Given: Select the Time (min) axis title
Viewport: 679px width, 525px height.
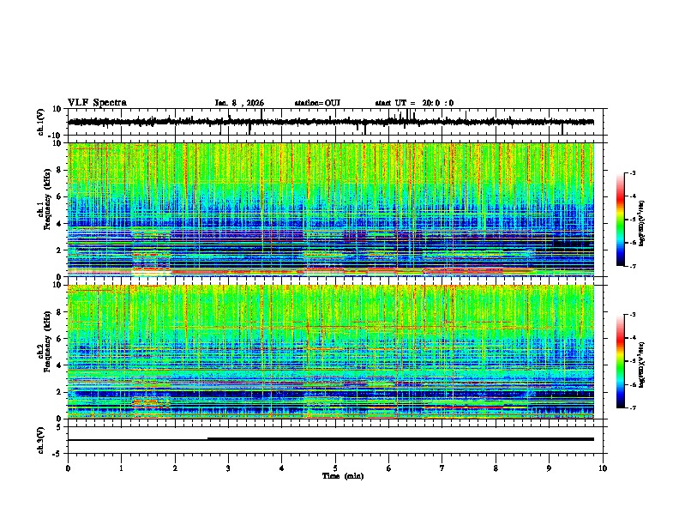Looking at the screenshot, I should click(343, 476).
